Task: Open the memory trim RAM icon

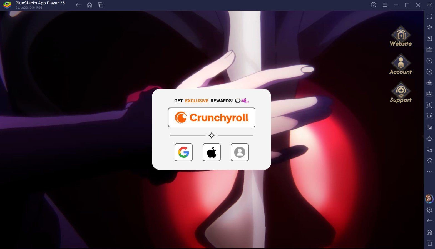Action: pos(429,83)
